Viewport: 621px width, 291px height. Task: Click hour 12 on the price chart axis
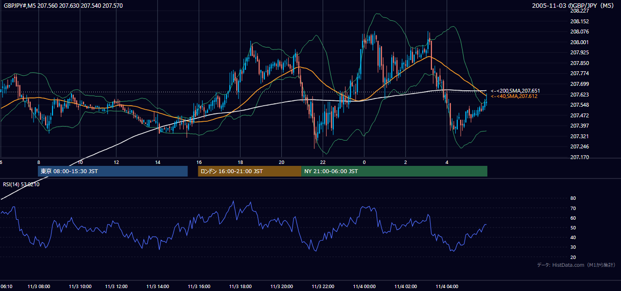pyautogui.click(x=116, y=162)
